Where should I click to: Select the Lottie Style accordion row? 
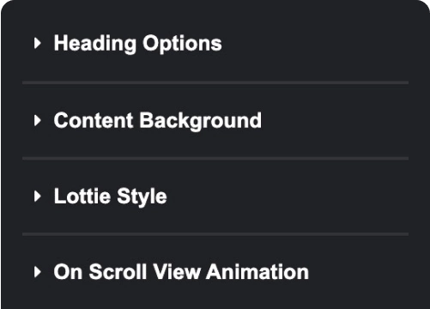[x=215, y=197]
